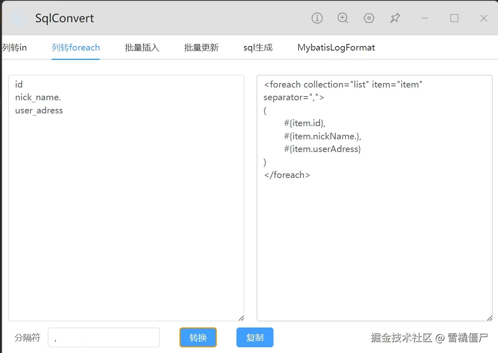498x353 pixels.
Task: Click inside the right foreach output textarea
Action: (x=374, y=198)
